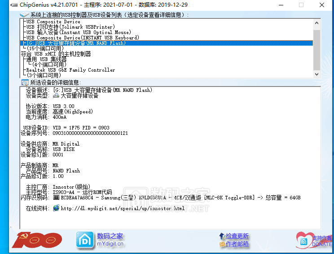The height and width of the screenshot is (254, 334).
Task: Select the 3个端口可用 entry
Action: coord(44,75)
